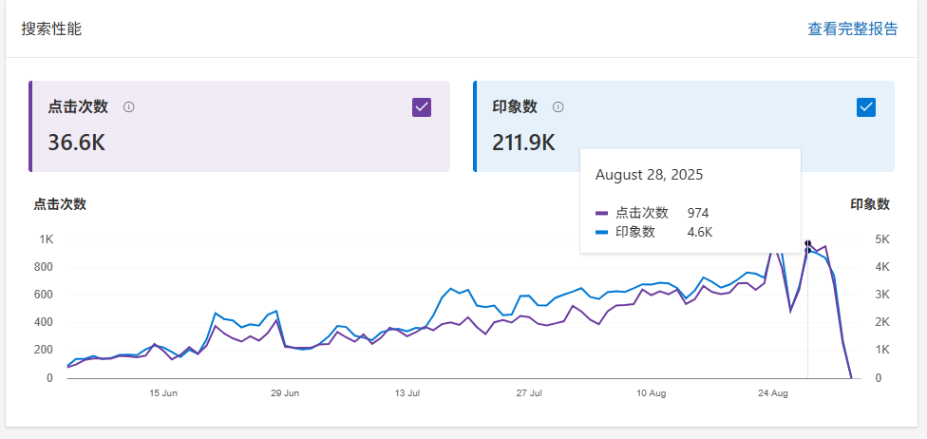Click 4.6K impressions value in tooltip
The image size is (927, 439).
[699, 233]
